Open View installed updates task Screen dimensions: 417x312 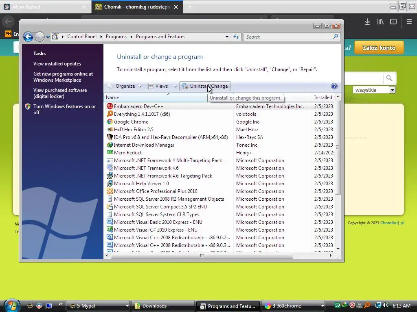click(x=57, y=64)
